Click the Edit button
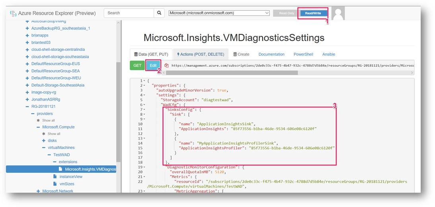 click(153, 66)
